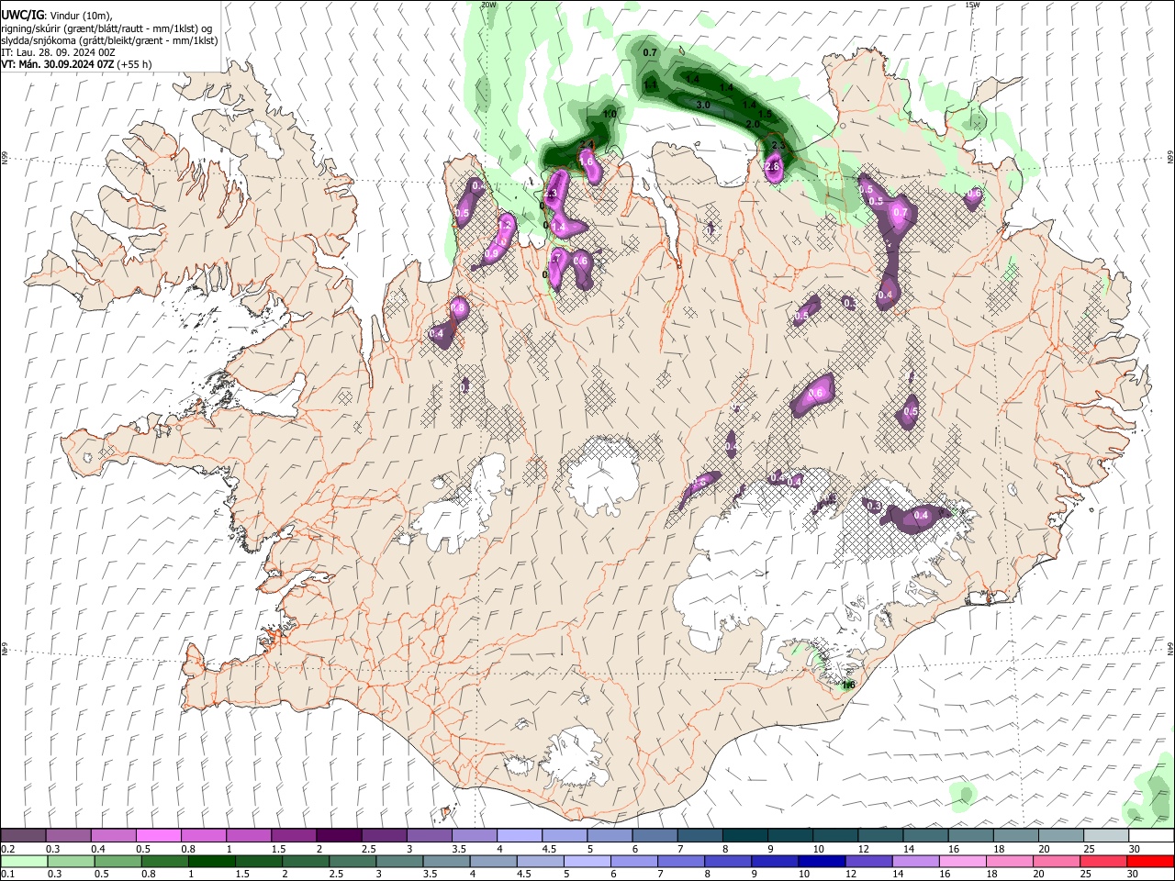1175x881 pixels.
Task: Select the darkest purple 2–2.5 swatch in the upper legend
Action: (x=338, y=835)
